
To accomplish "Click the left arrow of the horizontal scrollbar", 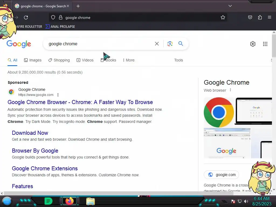I will pos(2,193).
